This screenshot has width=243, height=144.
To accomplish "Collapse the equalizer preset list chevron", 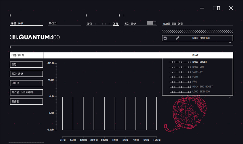I will click(x=230, y=97).
